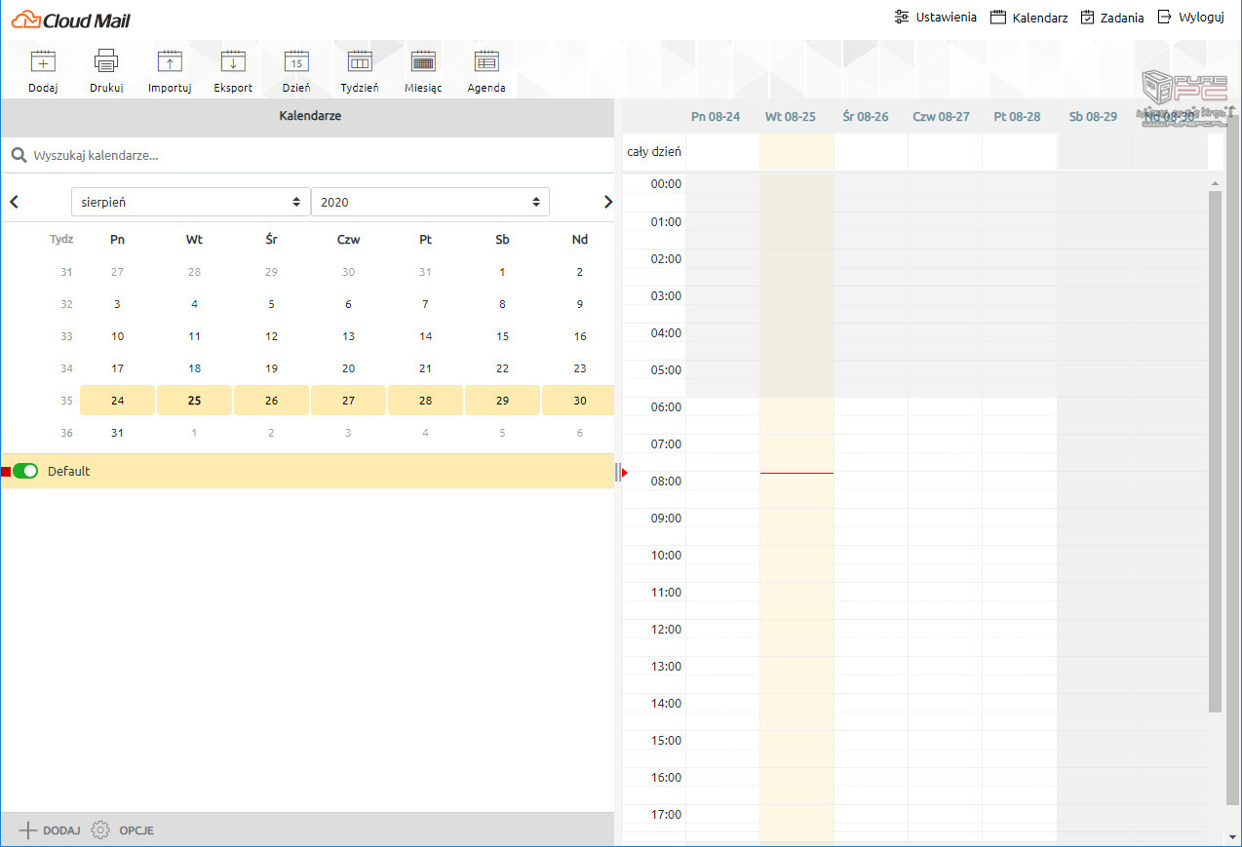Viewport: 1242px width, 847px height.
Task: Click the Eksport calendar icon
Action: (x=233, y=62)
